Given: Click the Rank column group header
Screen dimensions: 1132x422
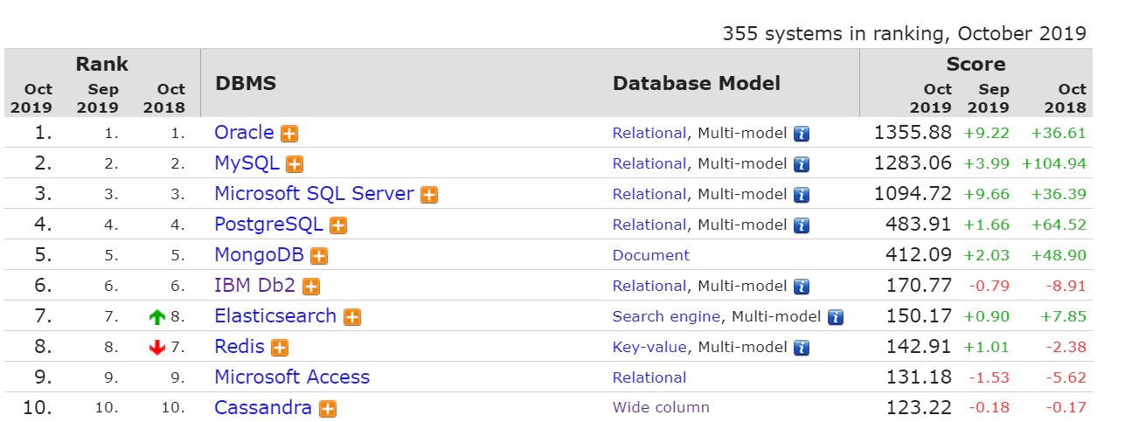Looking at the screenshot, I should tap(101, 64).
